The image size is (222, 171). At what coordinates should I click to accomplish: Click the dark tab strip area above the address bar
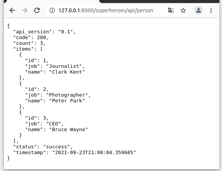(159, 2)
